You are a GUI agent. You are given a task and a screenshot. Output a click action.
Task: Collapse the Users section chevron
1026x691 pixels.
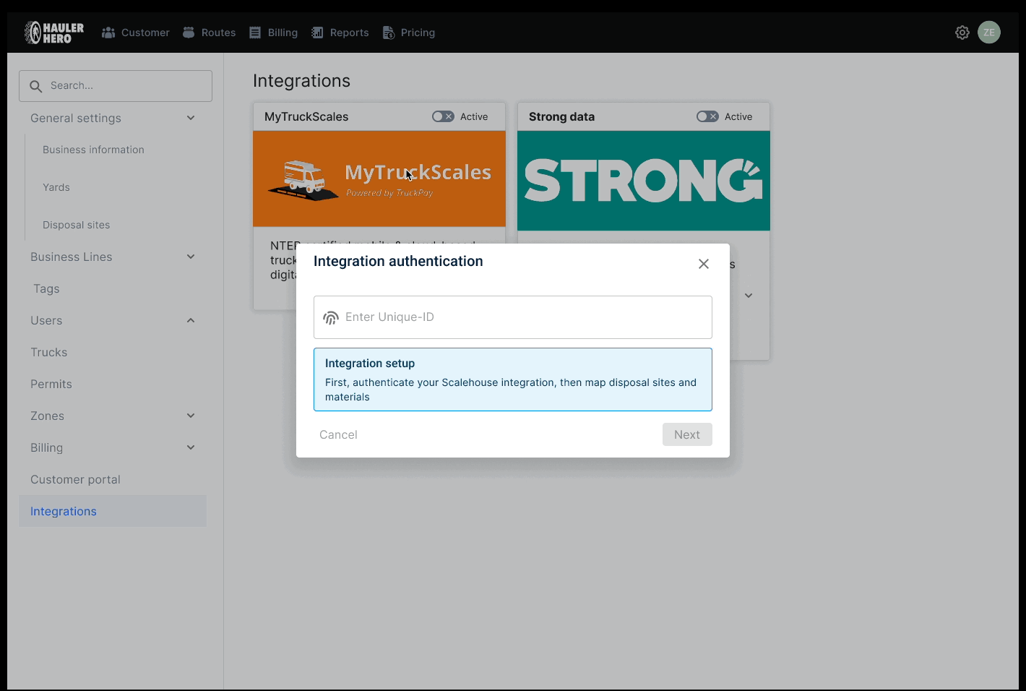point(191,320)
